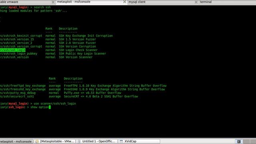Click 'PuTTy.exe <= v0.53 Buffer Overflow' text
The width and height of the screenshot is (256, 144).
coord(92,93)
